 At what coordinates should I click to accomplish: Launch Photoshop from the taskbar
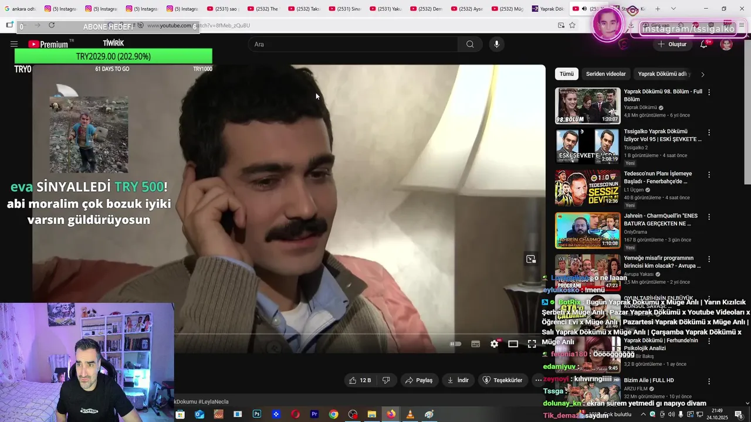[x=257, y=414]
